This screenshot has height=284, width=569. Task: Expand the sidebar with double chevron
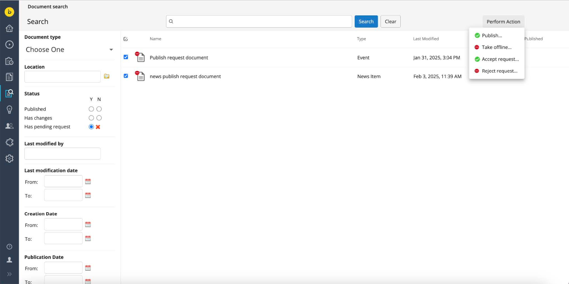(9, 274)
